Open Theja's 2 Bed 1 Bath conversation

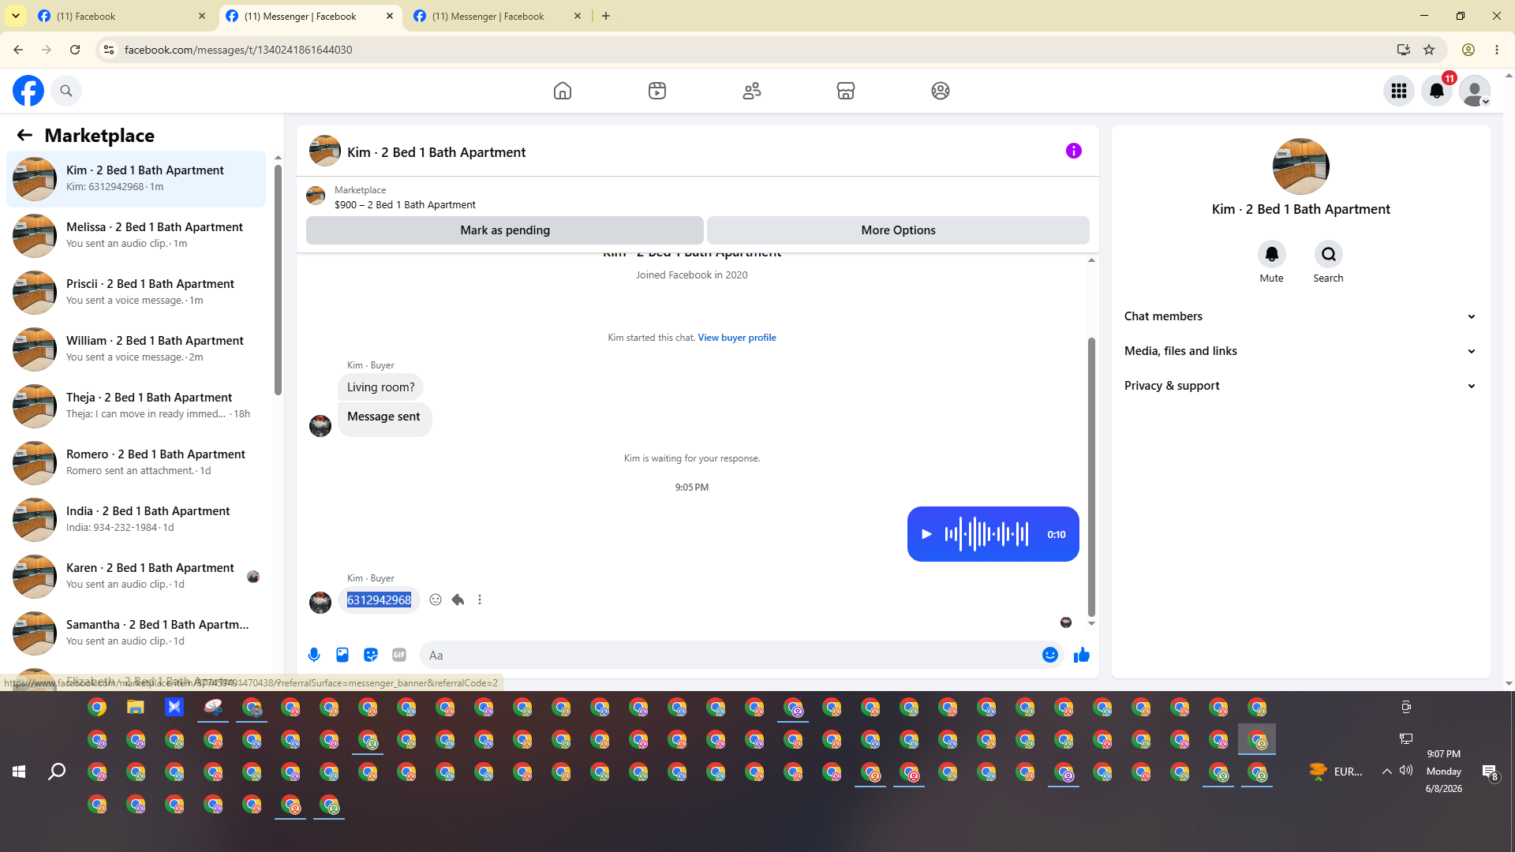pos(137,406)
